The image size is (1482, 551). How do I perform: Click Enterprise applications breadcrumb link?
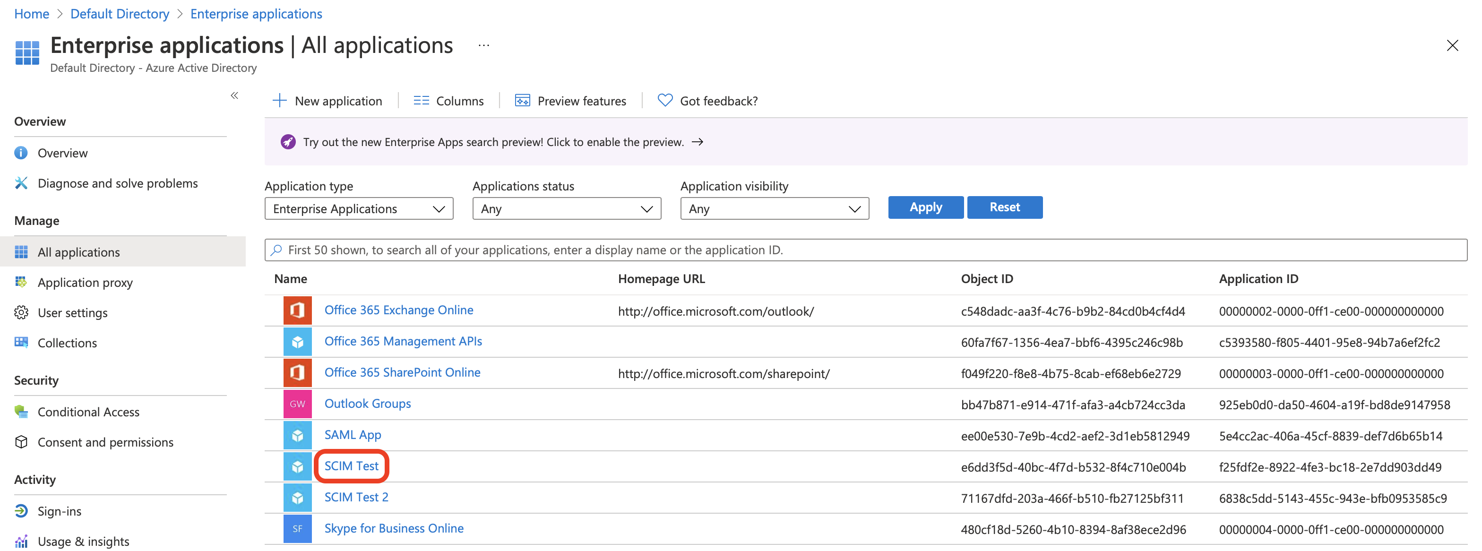[256, 14]
